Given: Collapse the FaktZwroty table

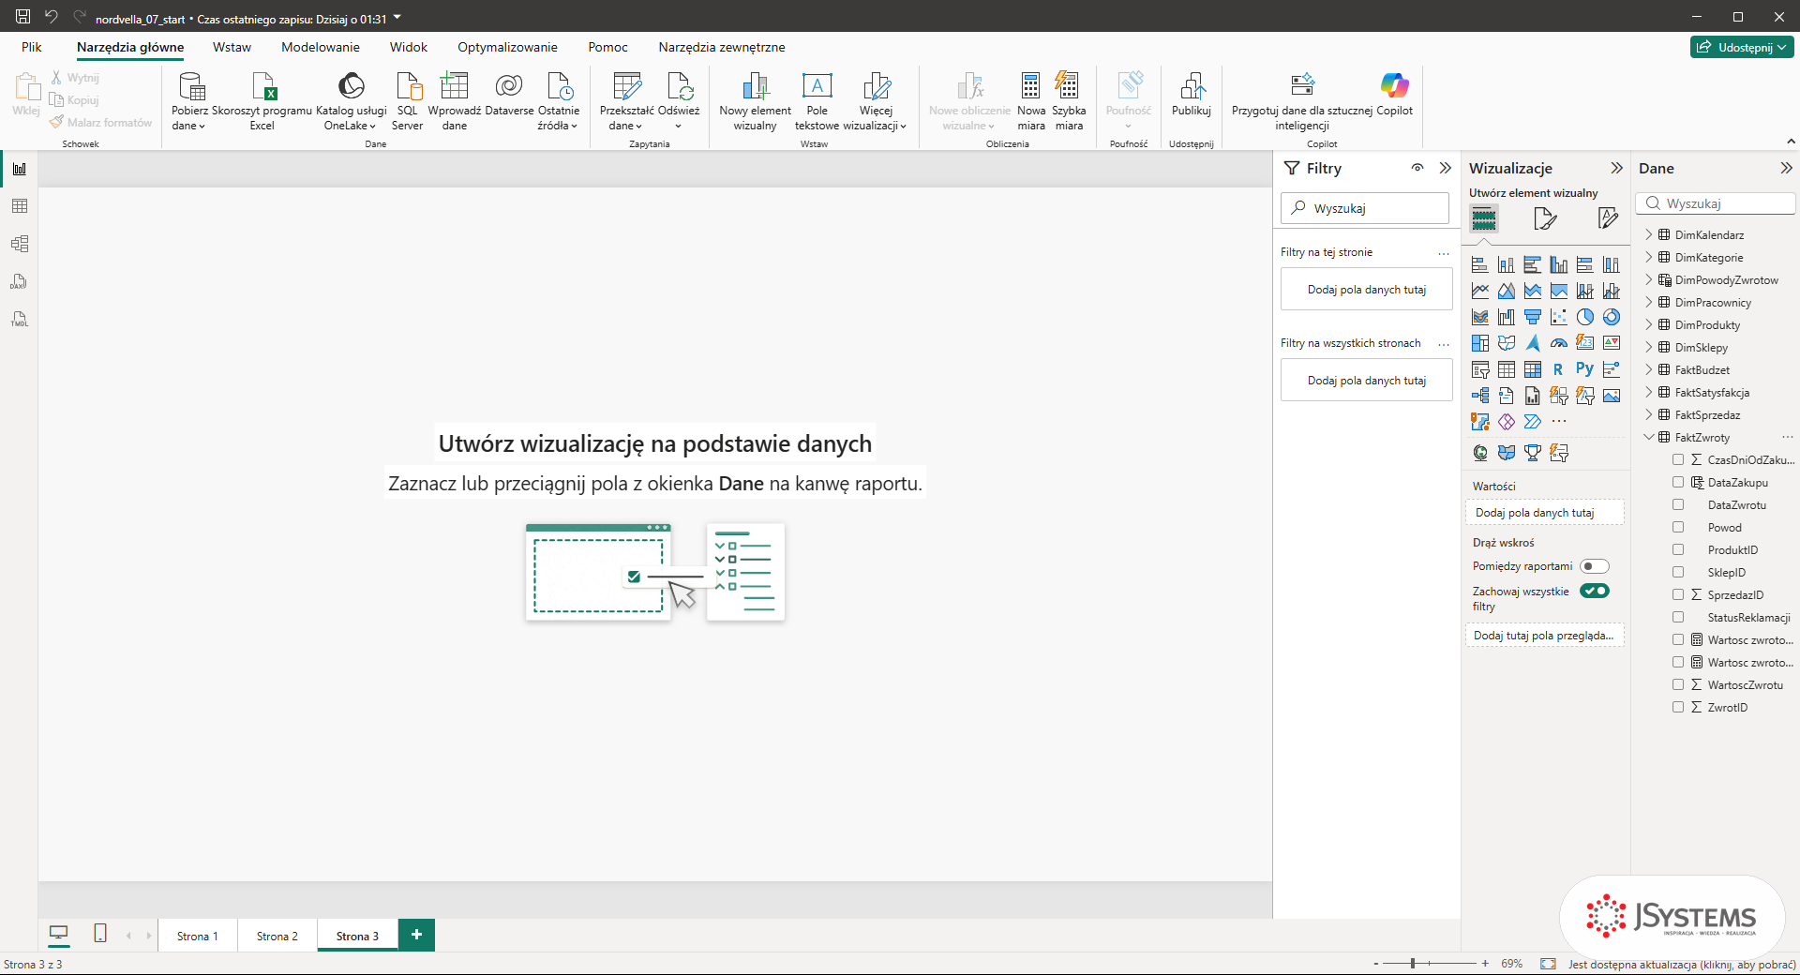Looking at the screenshot, I should point(1649,437).
